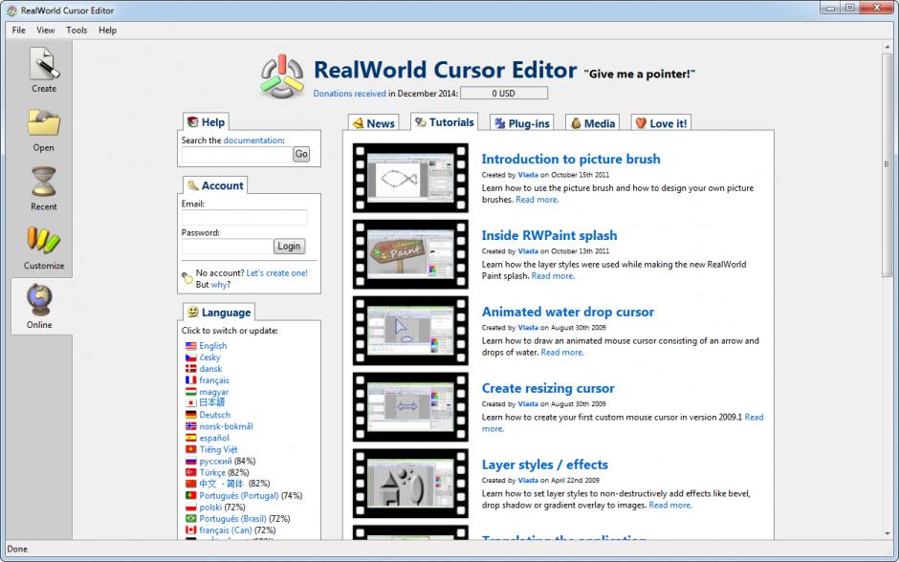Image resolution: width=899 pixels, height=562 pixels.
Task: Click the Turkish flag beside Türkçe
Action: coord(191,472)
